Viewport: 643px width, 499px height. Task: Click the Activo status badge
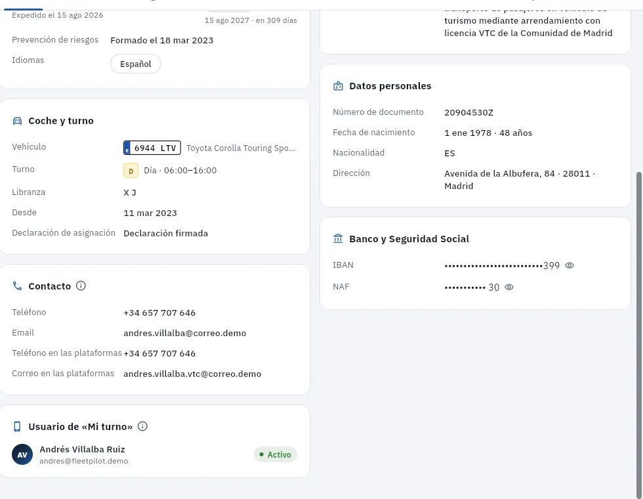coord(275,454)
